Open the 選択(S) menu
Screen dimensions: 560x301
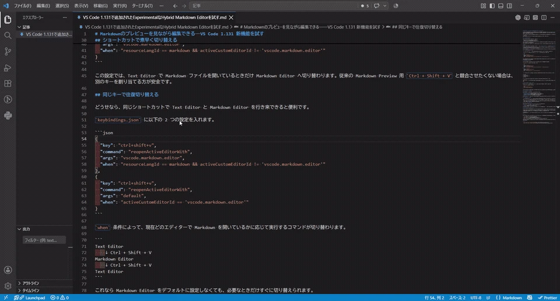[62, 6]
